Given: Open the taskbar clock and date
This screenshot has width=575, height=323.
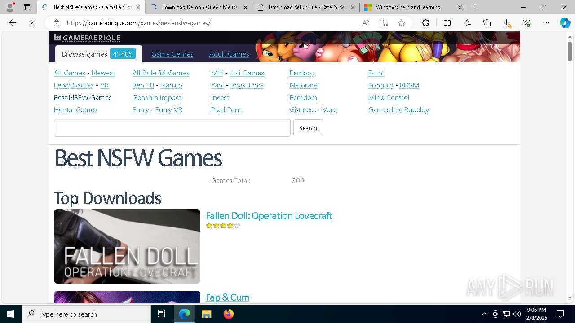Looking at the screenshot, I should click(537, 314).
